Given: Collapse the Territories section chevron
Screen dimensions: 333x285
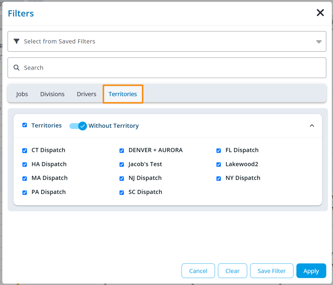Looking at the screenshot, I should click(312, 126).
